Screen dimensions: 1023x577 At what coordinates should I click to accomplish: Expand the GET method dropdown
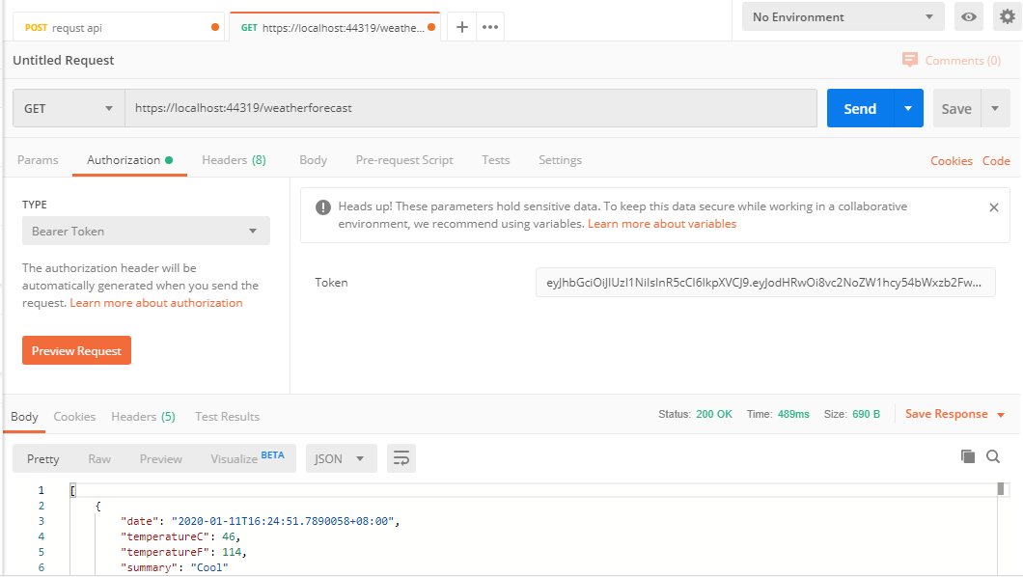pos(69,109)
